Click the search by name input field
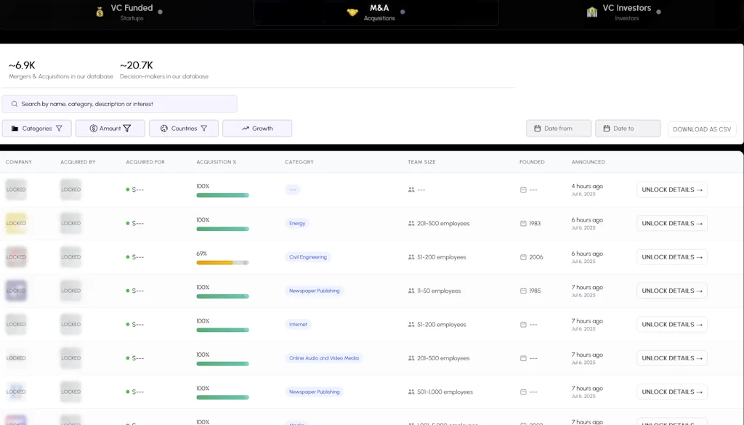 point(124,104)
